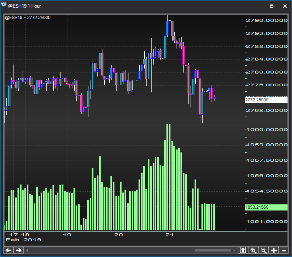Click the date label 21 on time axis

[169, 235]
